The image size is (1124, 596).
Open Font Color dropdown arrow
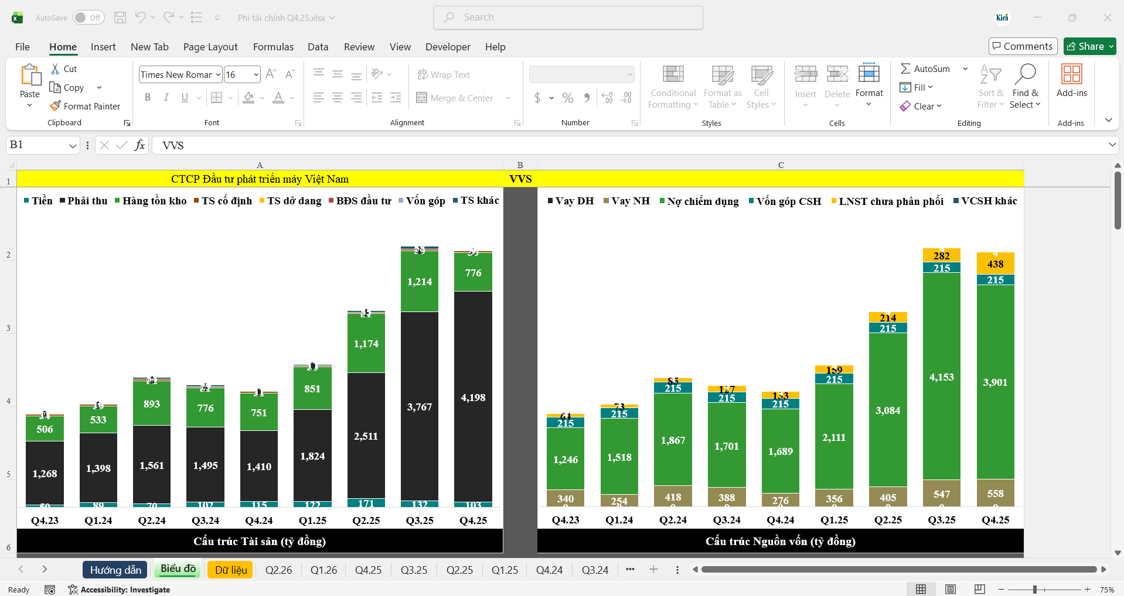pos(292,98)
